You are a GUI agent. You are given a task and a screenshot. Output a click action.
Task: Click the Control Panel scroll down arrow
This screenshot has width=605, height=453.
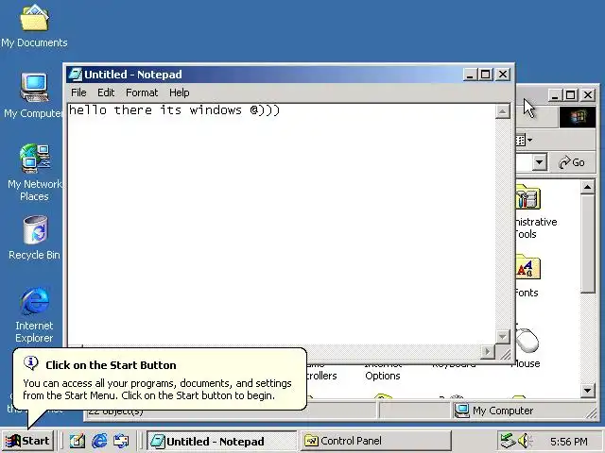pyautogui.click(x=587, y=390)
